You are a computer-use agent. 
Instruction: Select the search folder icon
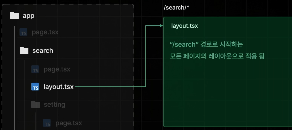[24, 51]
